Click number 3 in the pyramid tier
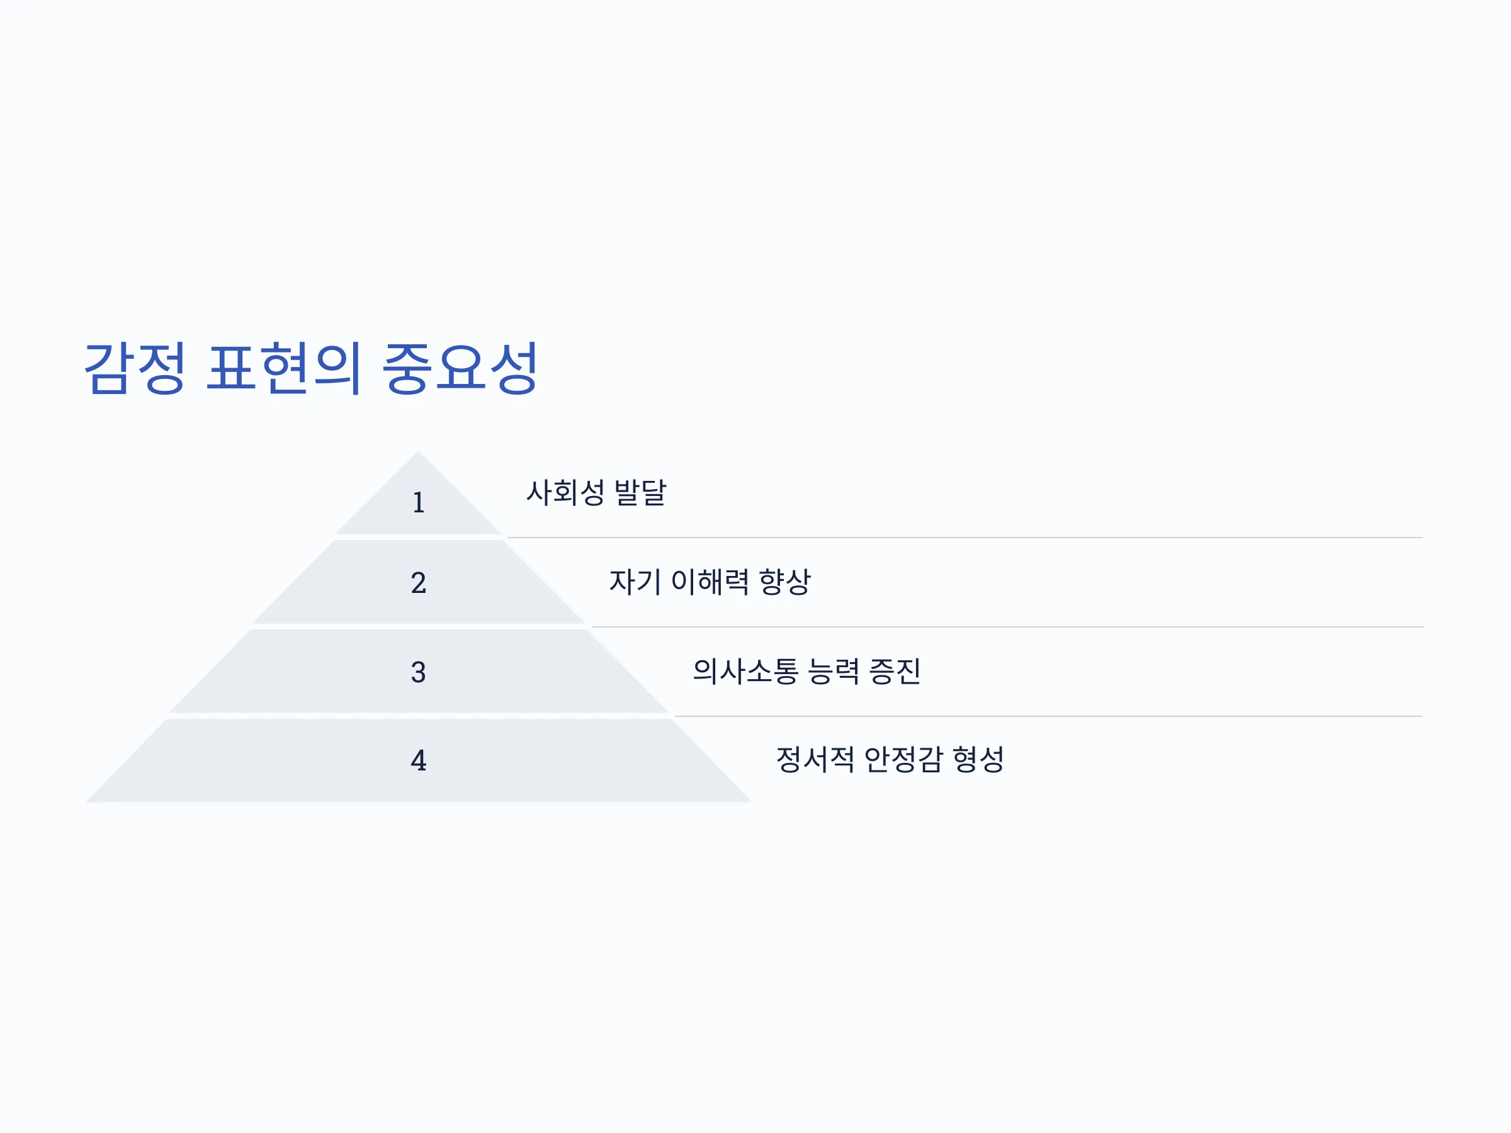The height and width of the screenshot is (1133, 1511). [x=419, y=672]
